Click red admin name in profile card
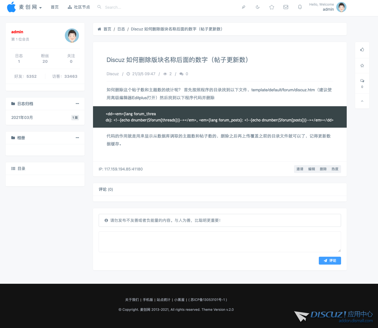The image size is (378, 328). tap(17, 32)
